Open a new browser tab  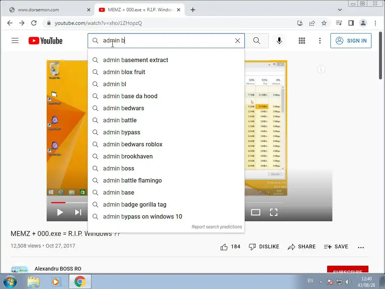coord(193,10)
